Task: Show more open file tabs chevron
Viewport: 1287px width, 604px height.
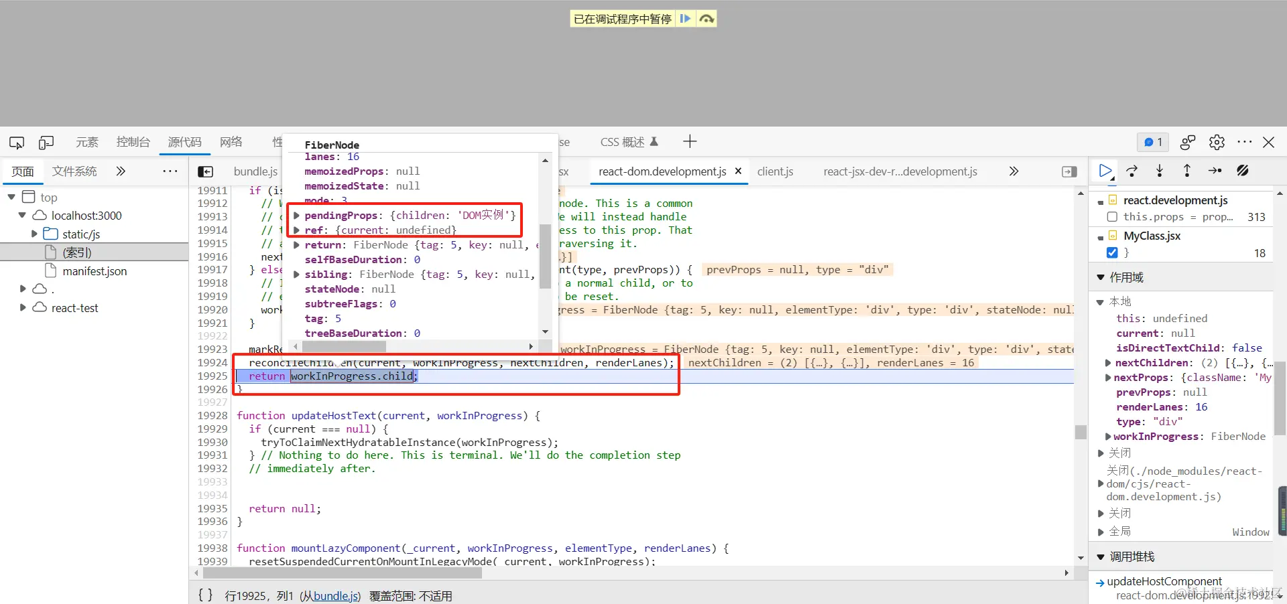Action: pos(1014,171)
